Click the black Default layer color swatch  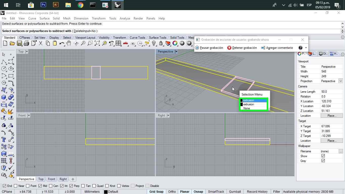click(x=106, y=192)
